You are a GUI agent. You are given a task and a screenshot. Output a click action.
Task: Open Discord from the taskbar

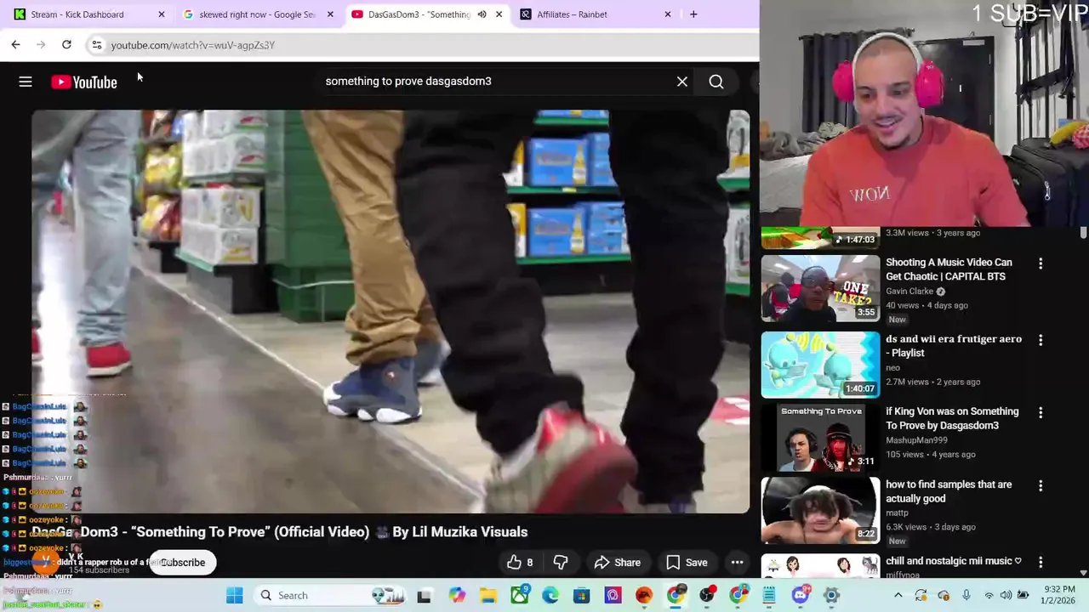(x=800, y=595)
